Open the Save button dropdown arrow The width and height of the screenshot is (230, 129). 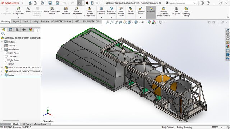click(54, 3)
